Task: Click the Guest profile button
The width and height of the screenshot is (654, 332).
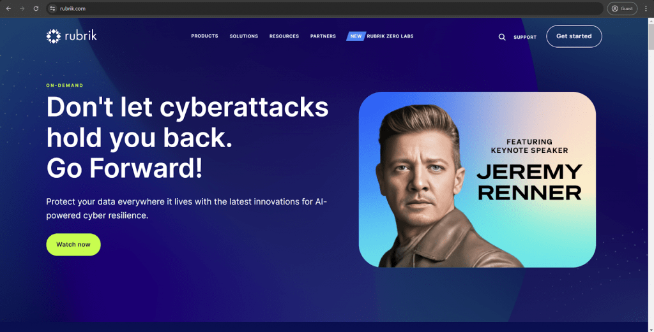Action: coord(622,8)
